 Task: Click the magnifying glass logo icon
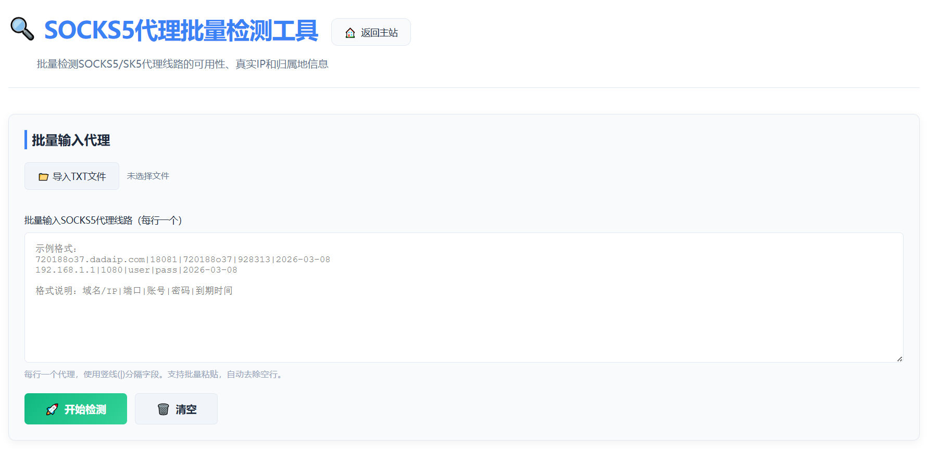(22, 29)
